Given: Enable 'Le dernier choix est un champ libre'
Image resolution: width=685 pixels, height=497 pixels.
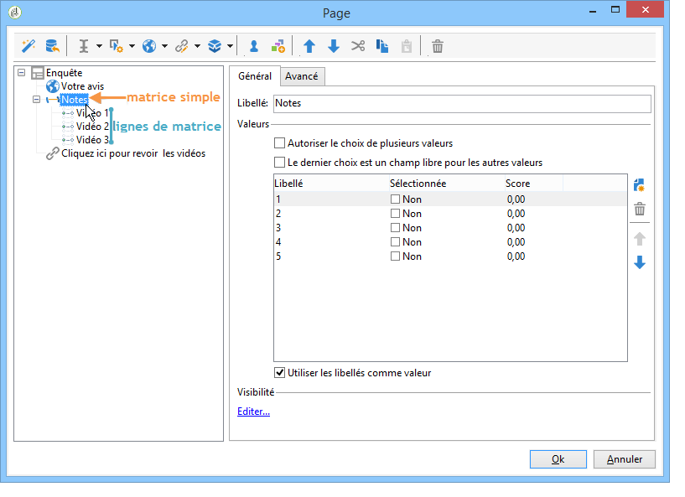Looking at the screenshot, I should click(x=279, y=163).
